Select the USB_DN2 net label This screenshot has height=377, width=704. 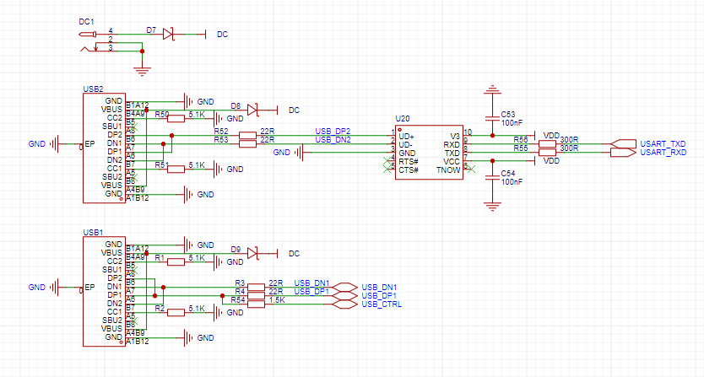click(333, 139)
